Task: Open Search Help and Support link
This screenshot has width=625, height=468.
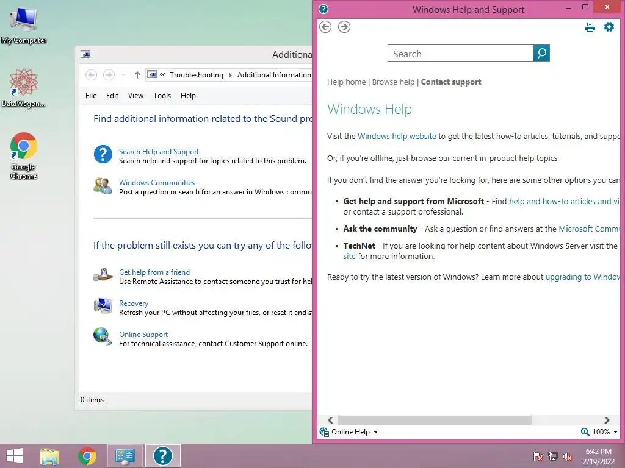Action: [x=159, y=152]
